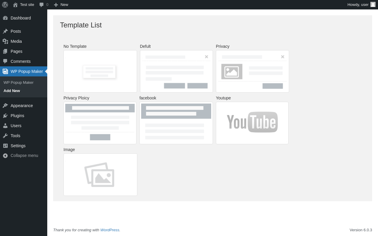Click the Settings sliders icon

tap(5, 146)
